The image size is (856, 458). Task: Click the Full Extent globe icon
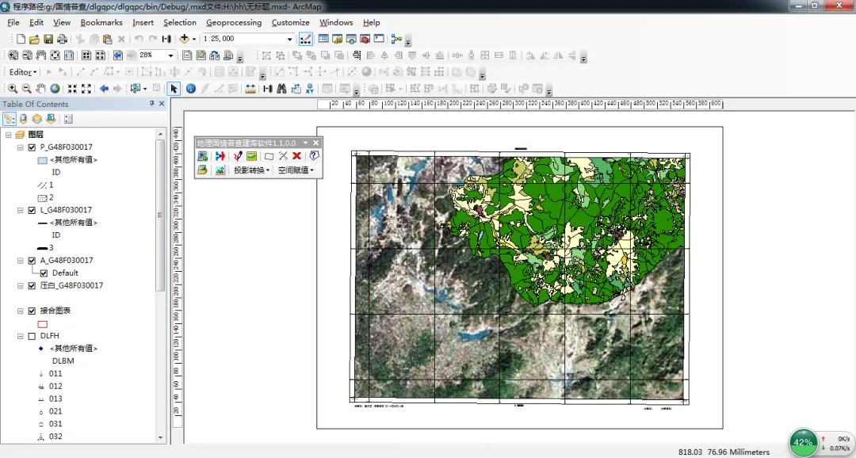click(x=55, y=89)
